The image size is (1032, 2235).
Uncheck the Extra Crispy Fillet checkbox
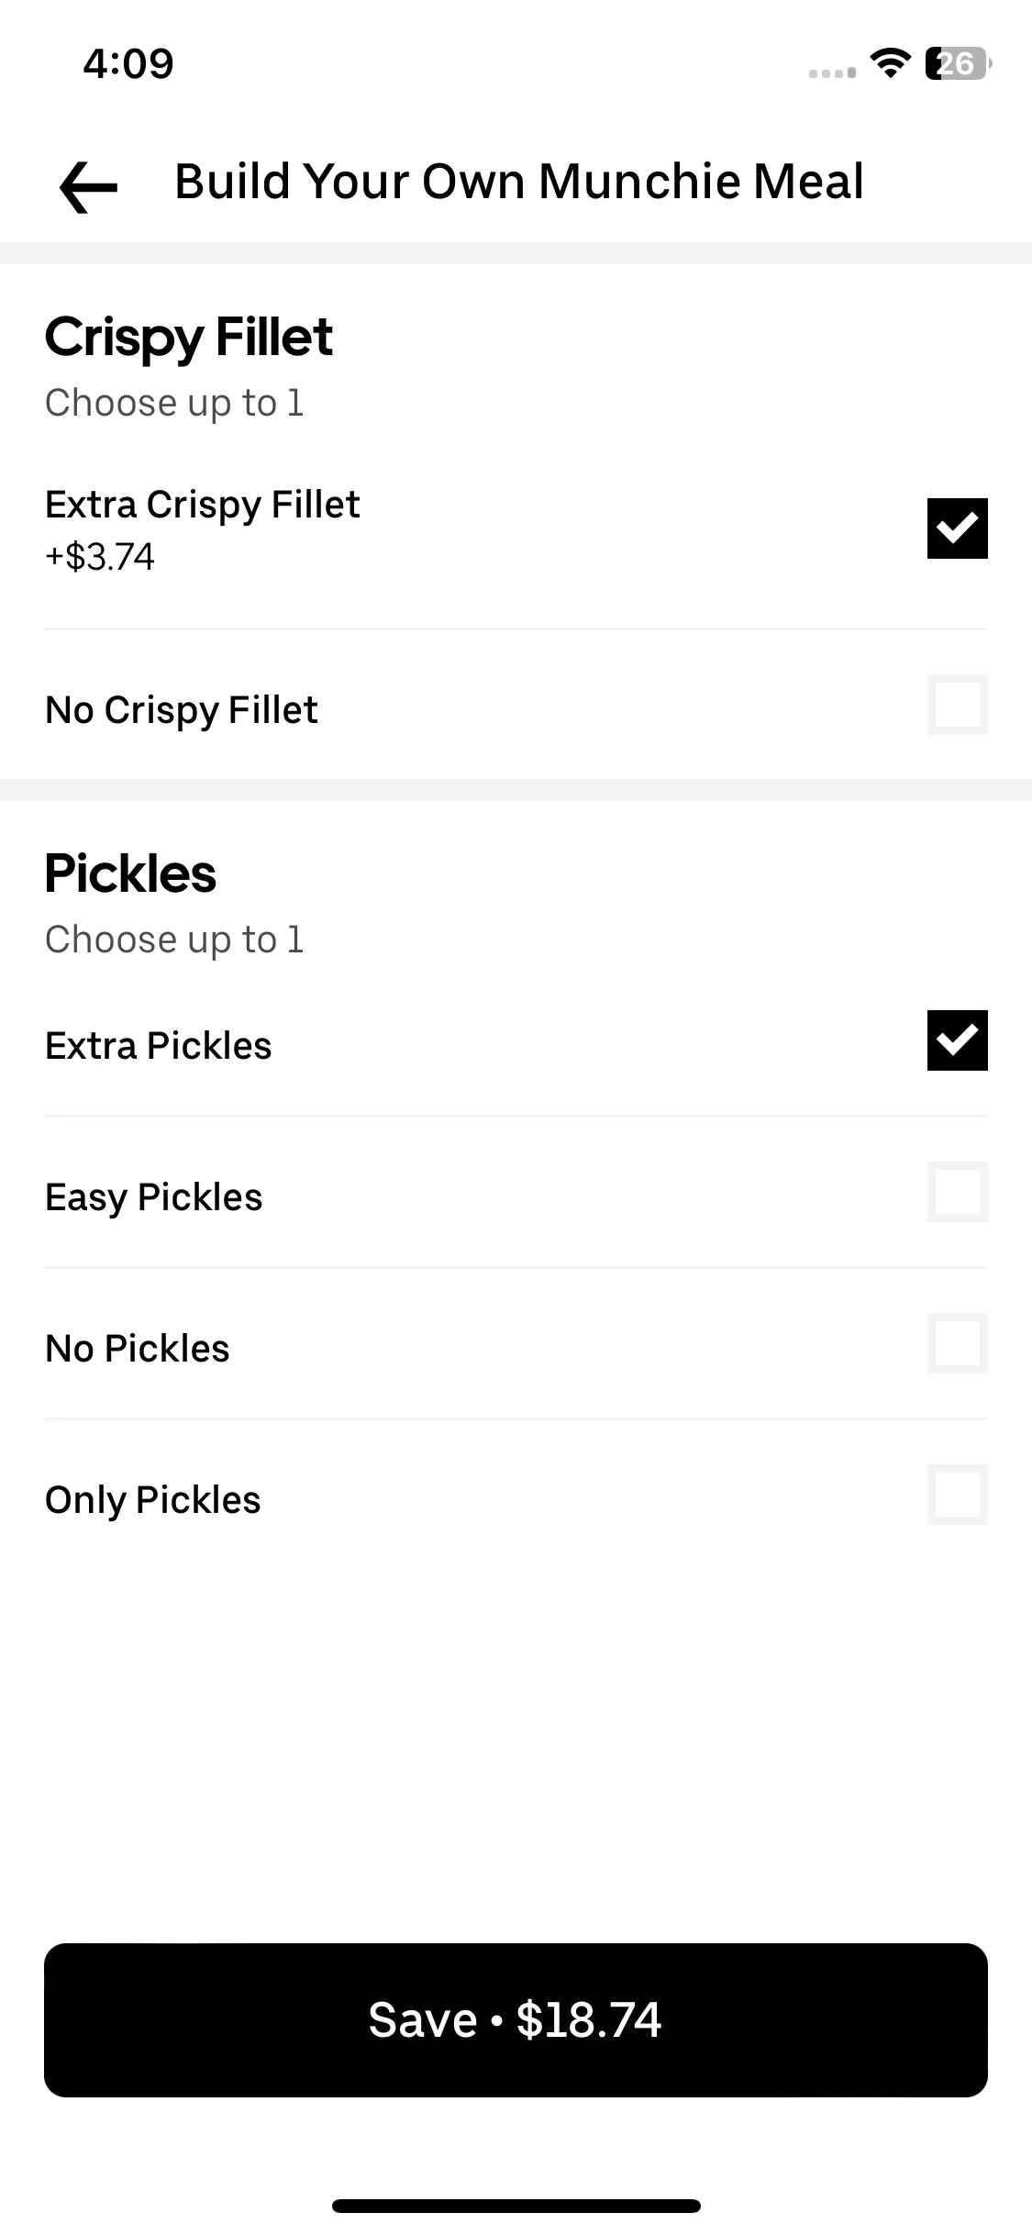957,528
